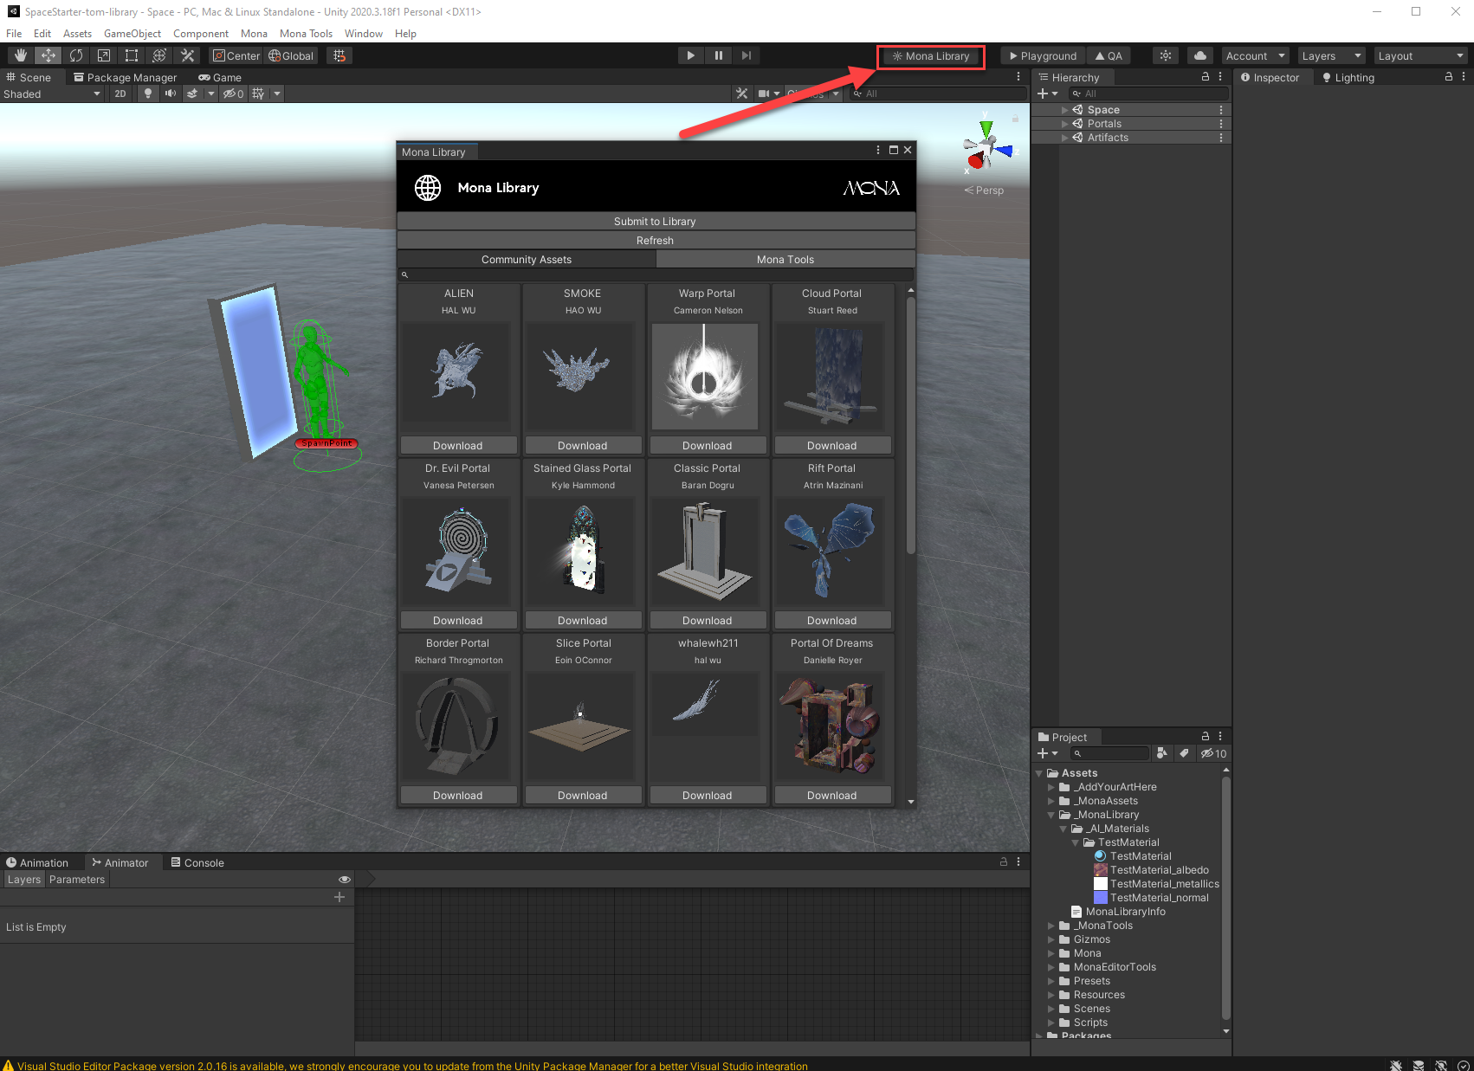Select the Scale tool
The width and height of the screenshot is (1474, 1071).
(104, 55)
